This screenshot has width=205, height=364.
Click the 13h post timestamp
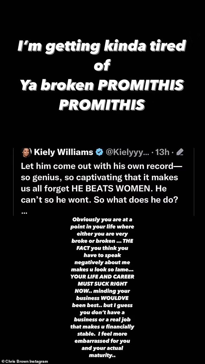(x=162, y=152)
